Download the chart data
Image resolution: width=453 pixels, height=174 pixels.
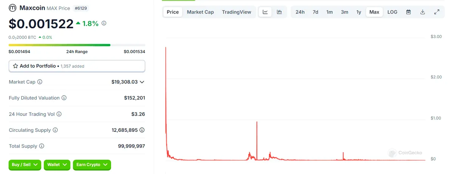point(422,12)
